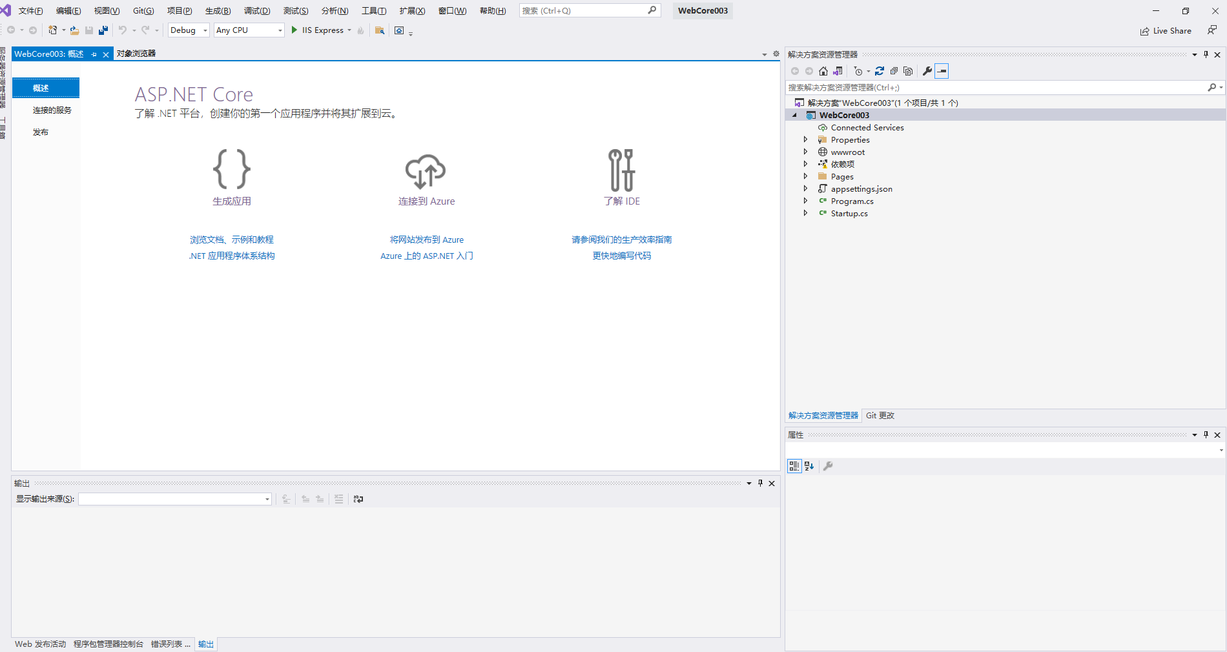Click the Solution Explorer Properties wrench icon

(927, 71)
